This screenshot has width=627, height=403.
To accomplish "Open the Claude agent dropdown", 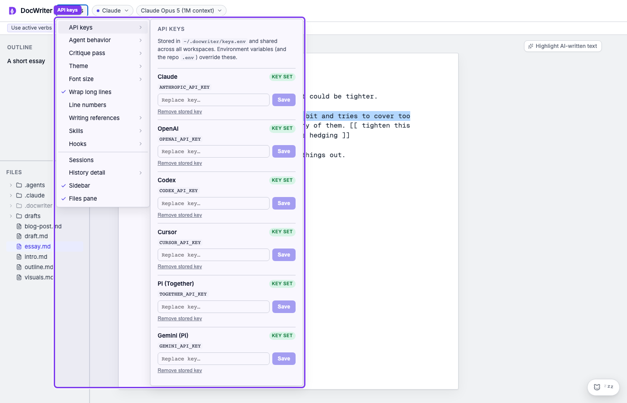I will pos(112,10).
